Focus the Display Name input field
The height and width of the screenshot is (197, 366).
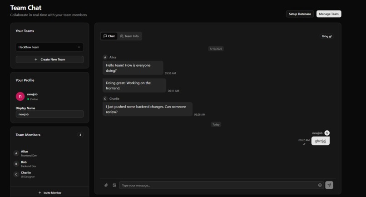pyautogui.click(x=49, y=114)
